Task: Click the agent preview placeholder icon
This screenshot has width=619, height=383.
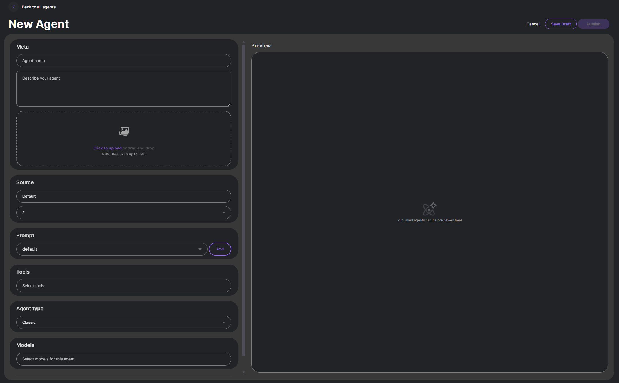Action: click(x=429, y=209)
